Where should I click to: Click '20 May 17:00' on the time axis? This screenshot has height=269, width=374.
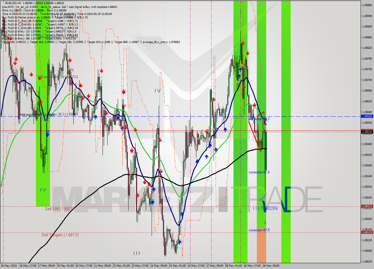[x=84, y=266]
